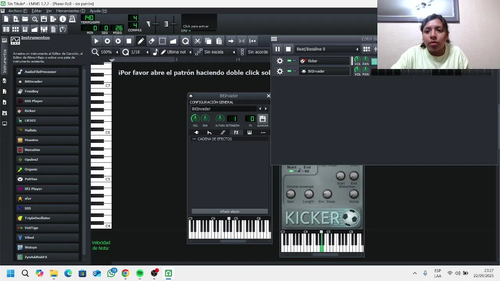Switch to the piano MIDI tab in BitInvader
Image resolution: width=500 pixels, height=281 pixels.
[x=250, y=133]
